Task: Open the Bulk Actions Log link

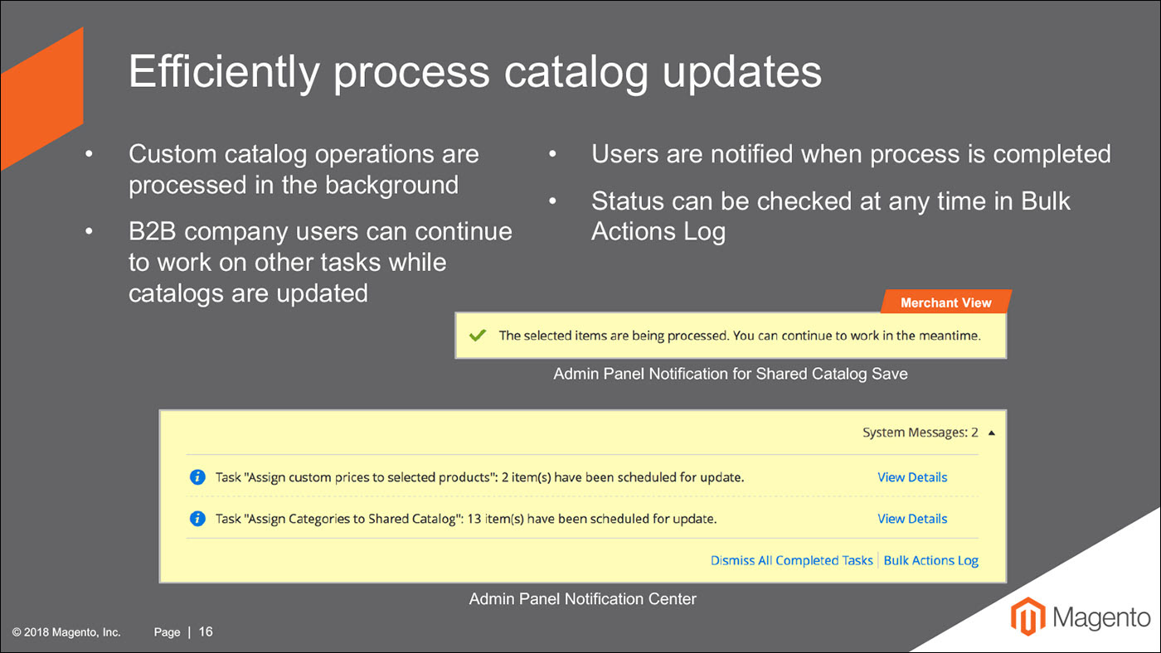Action: click(x=931, y=560)
